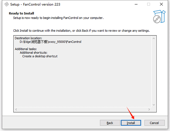Click the summary box scroll down arrow

point(154,105)
